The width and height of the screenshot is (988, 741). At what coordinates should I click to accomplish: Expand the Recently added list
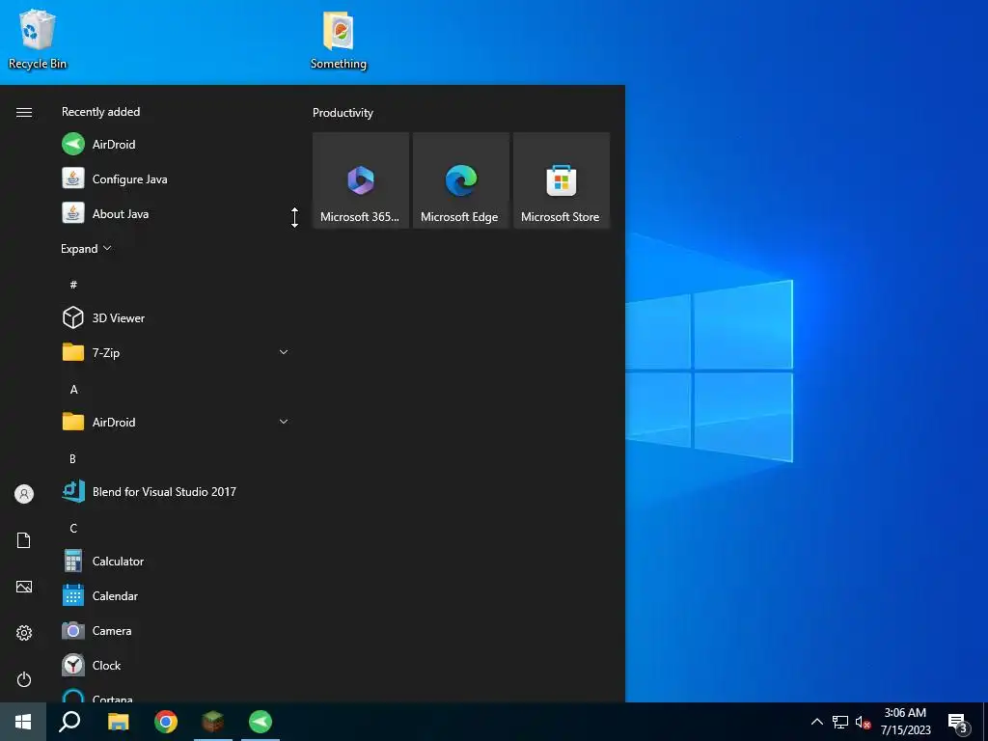coord(86,248)
